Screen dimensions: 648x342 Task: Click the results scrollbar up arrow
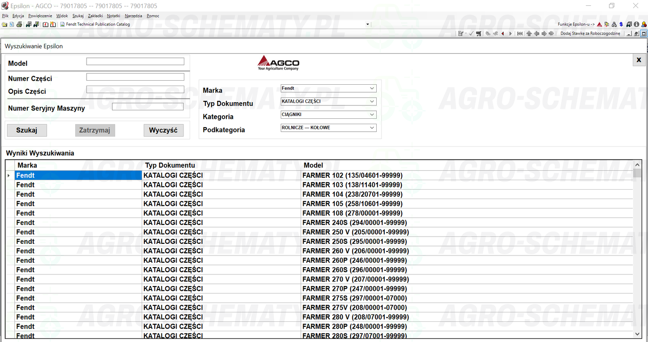[x=638, y=164]
